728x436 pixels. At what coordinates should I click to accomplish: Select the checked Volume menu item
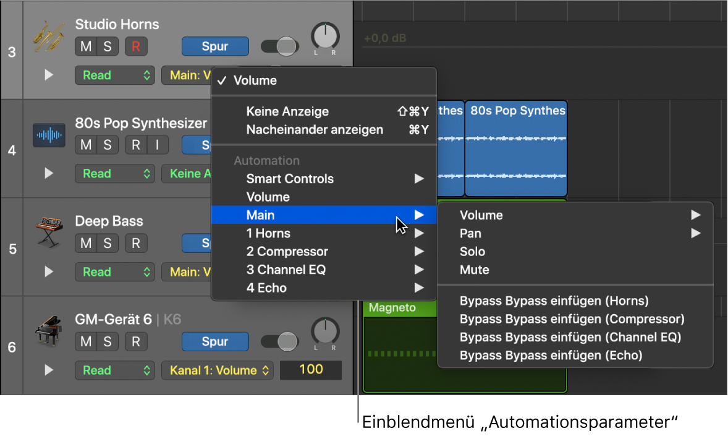click(324, 80)
